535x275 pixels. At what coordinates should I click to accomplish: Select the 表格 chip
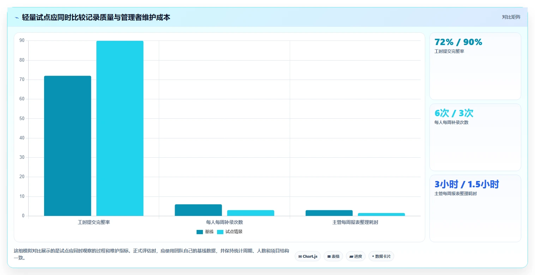coord(333,256)
